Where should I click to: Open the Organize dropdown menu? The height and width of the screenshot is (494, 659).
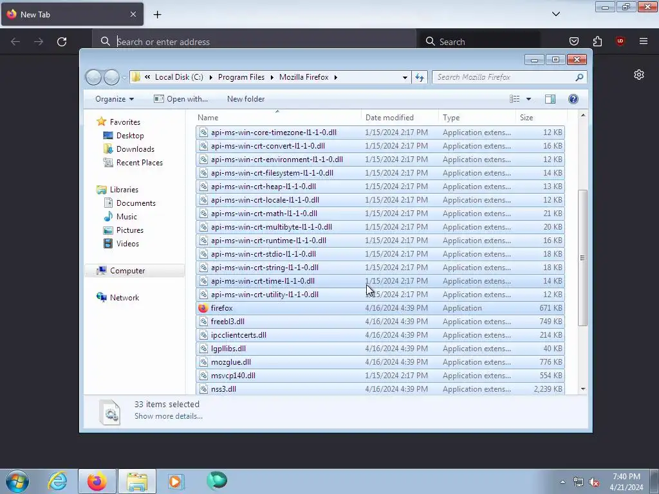coord(115,99)
